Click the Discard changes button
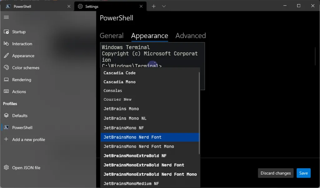This screenshot has height=188, width=320. 276,173
